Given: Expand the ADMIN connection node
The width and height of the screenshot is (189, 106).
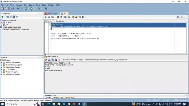Looking at the screenshot, I should [x=1, y=23].
